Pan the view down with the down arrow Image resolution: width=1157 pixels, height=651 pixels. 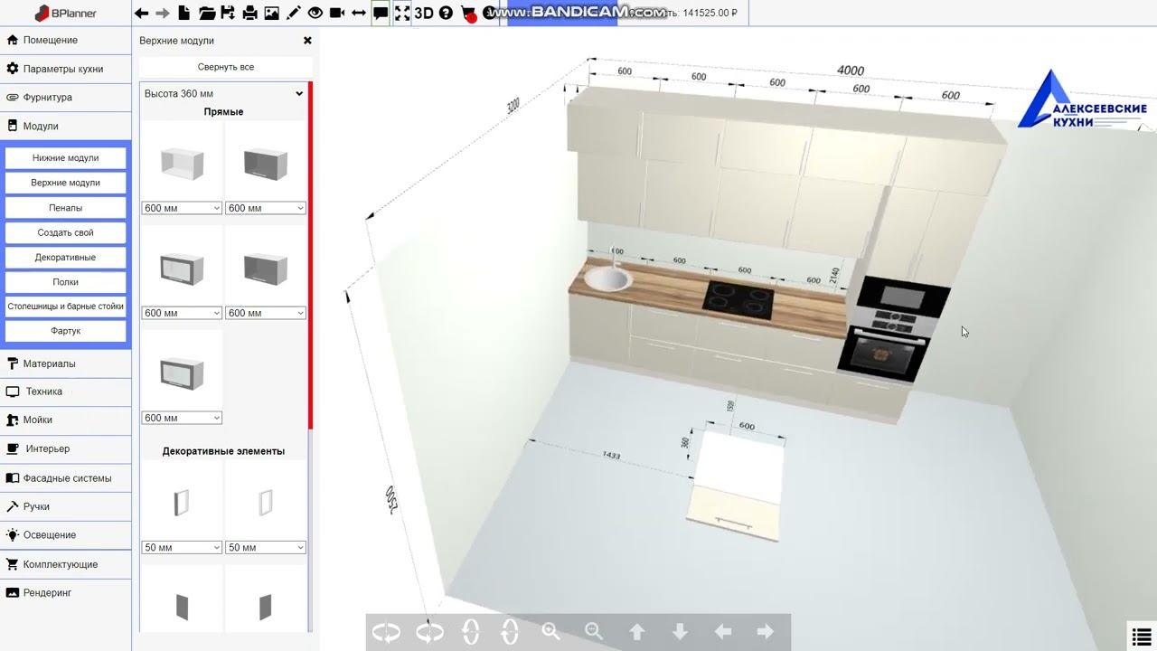point(680,632)
